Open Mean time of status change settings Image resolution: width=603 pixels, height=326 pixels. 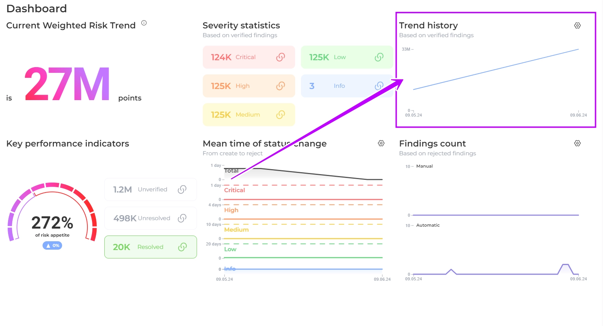[381, 143]
